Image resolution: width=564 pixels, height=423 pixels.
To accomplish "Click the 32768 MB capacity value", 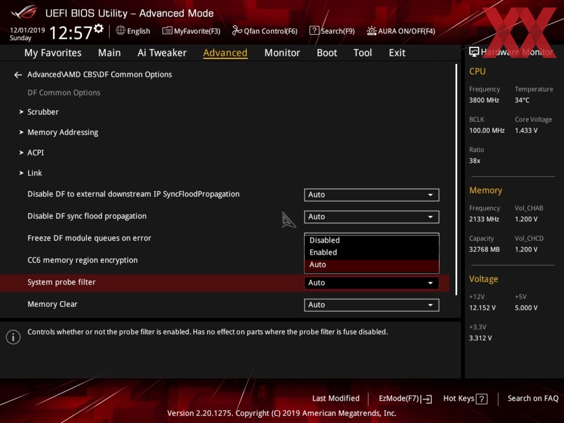I will pos(484,250).
